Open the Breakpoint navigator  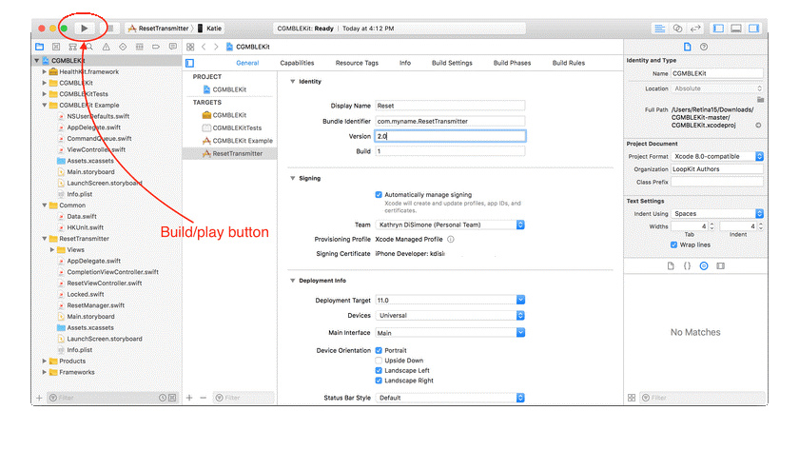tap(156, 47)
